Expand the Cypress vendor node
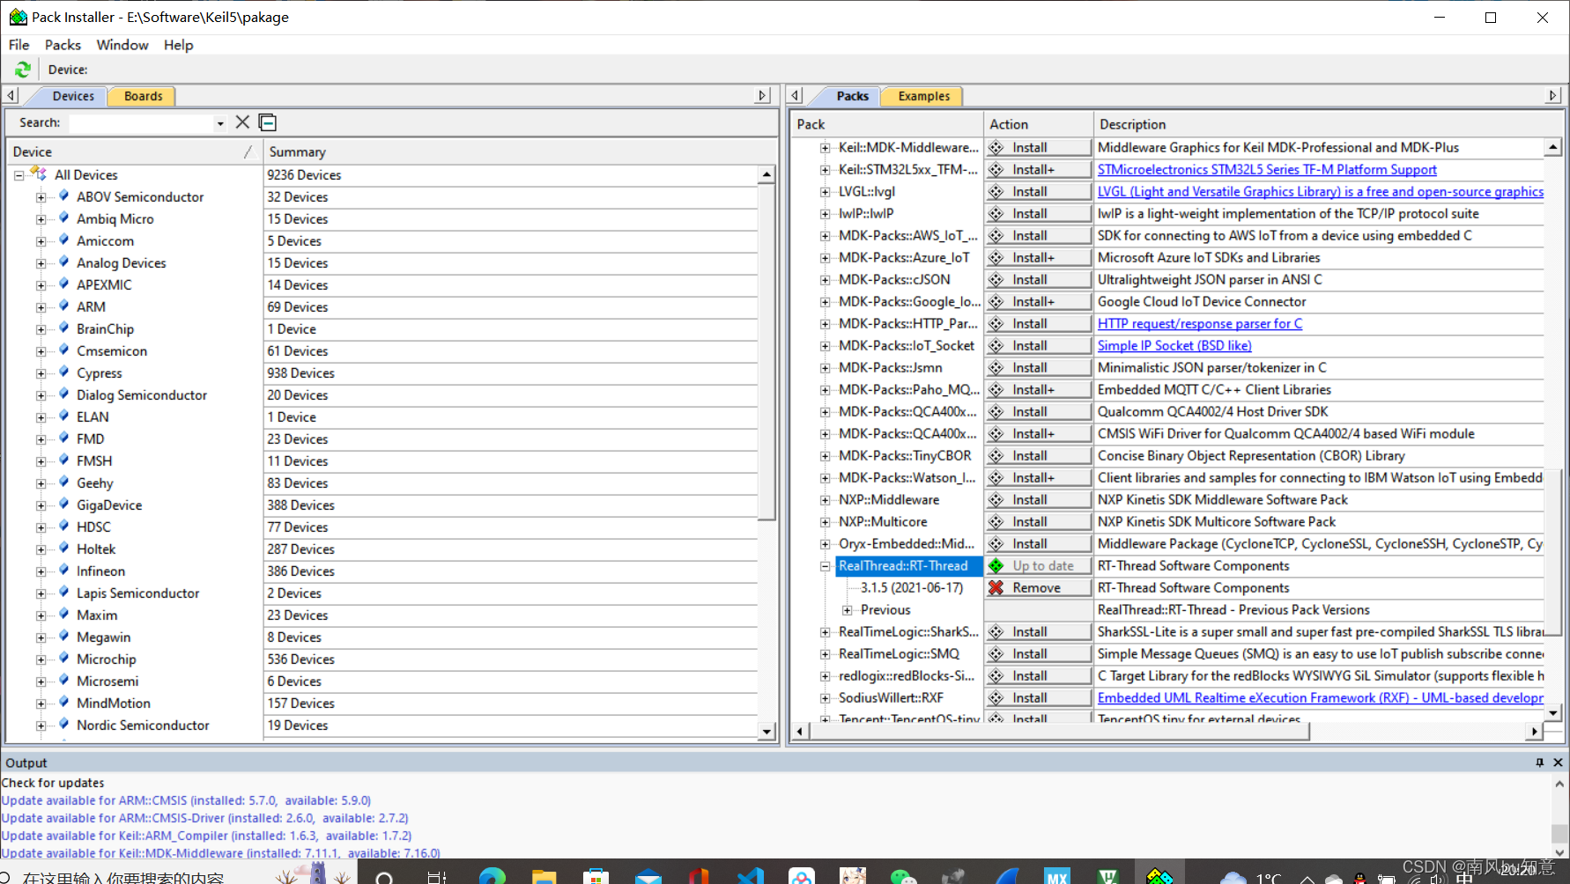Image resolution: width=1570 pixels, height=884 pixels. click(41, 373)
